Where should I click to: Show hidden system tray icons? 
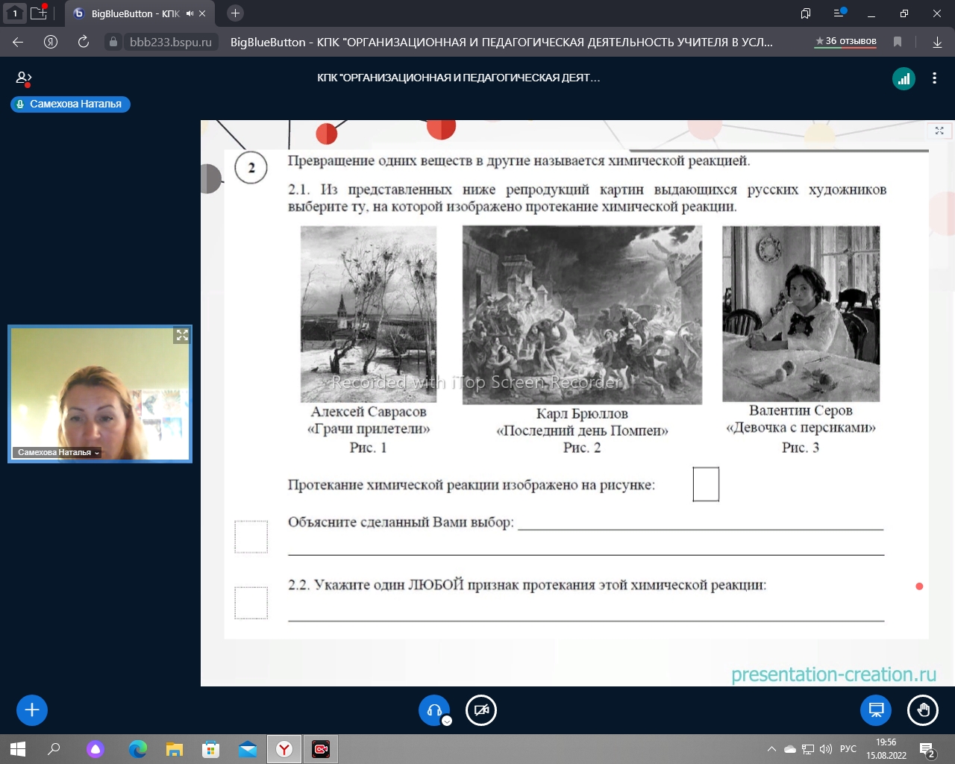tap(771, 749)
